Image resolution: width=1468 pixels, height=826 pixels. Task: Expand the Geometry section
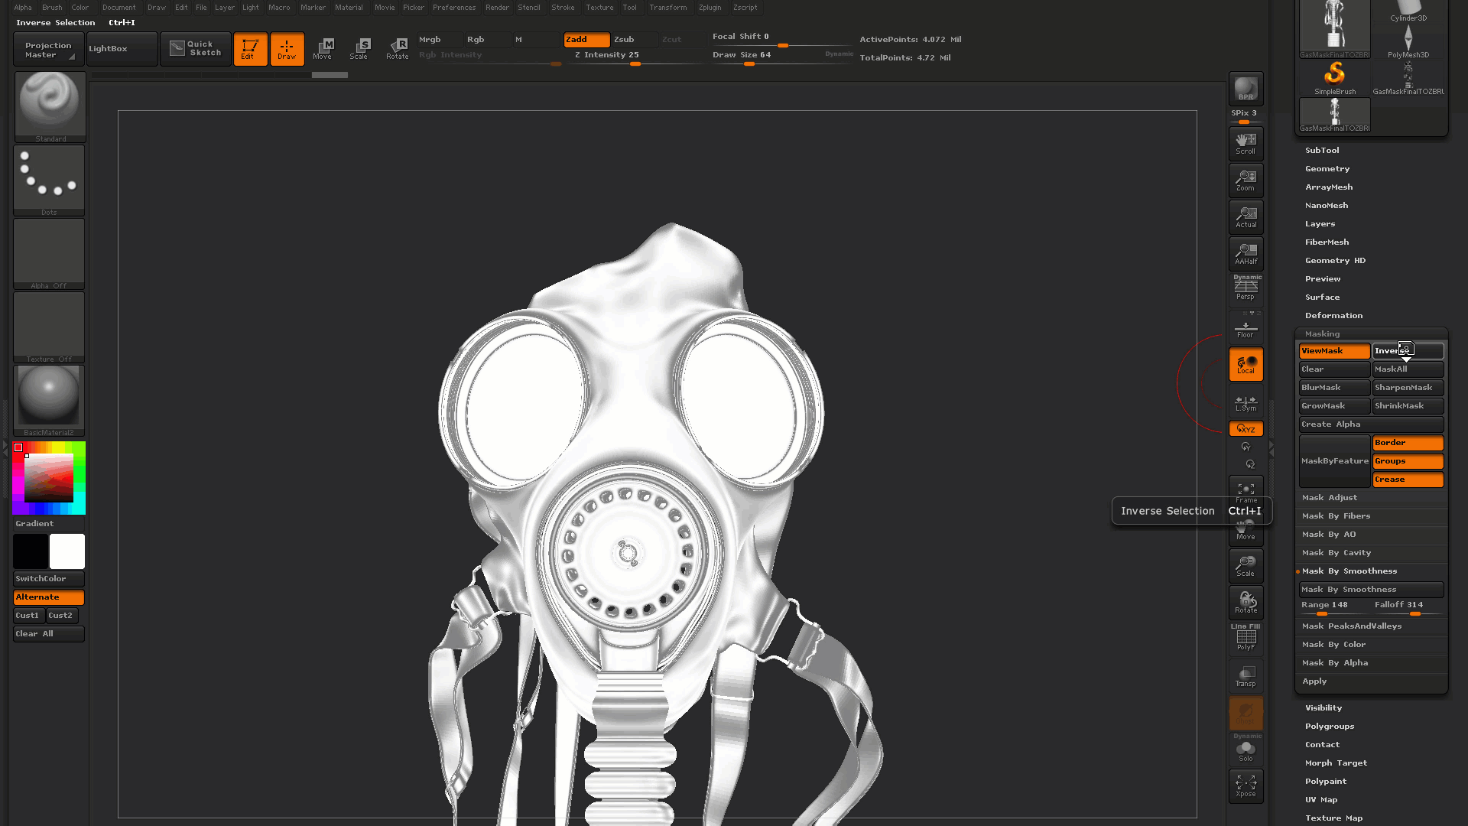1327,169
